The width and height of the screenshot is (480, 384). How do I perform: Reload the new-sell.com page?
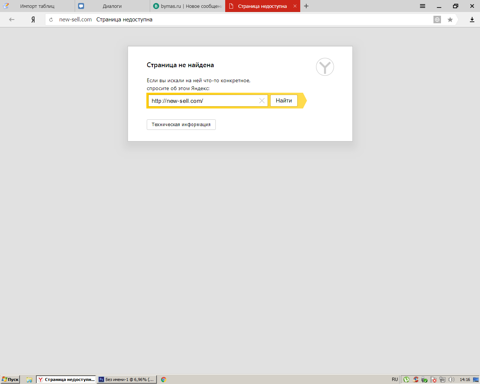51,20
